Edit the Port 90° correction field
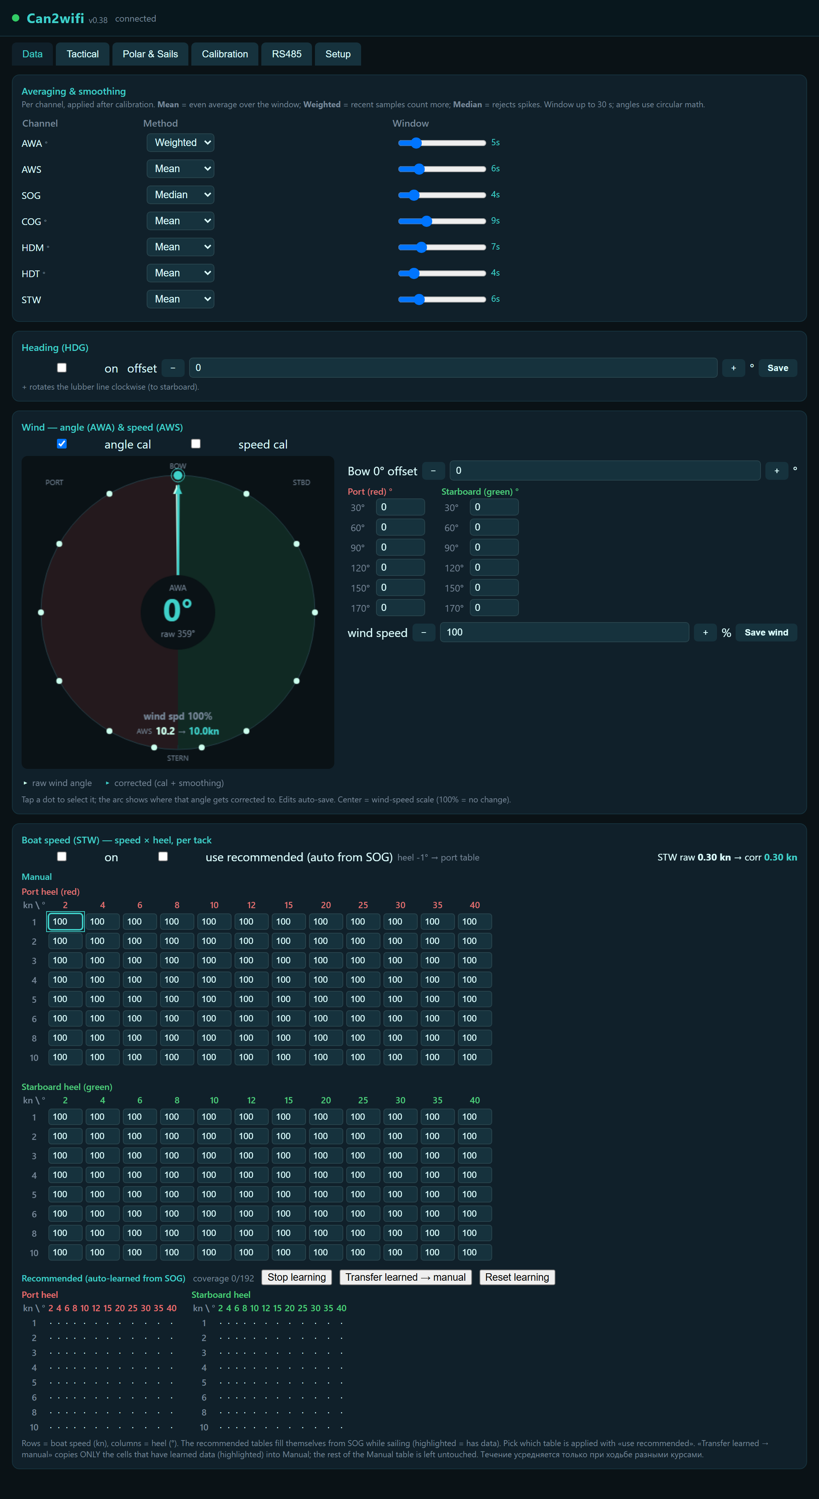This screenshot has height=1499, width=819. point(400,548)
